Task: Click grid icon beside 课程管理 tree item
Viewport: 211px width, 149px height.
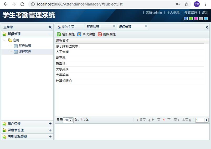Action: 16,52
